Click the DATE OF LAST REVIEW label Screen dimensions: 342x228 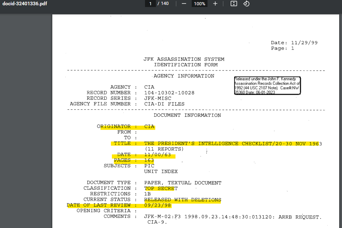pyautogui.click(x=99, y=205)
